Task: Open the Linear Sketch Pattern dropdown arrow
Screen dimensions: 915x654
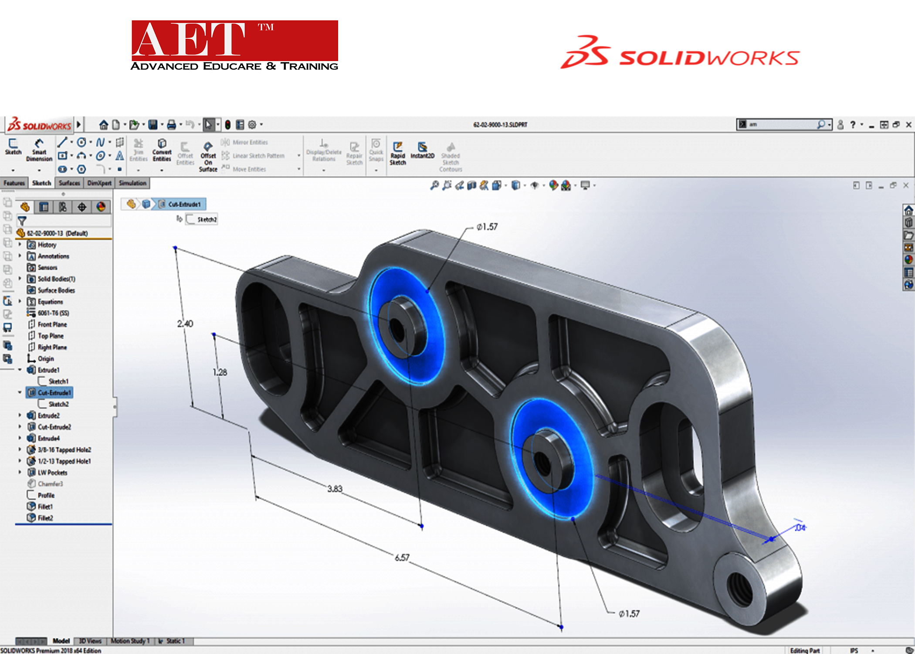Action: coord(299,156)
